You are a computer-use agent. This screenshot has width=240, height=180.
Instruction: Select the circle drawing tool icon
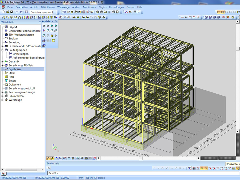(194, 17)
